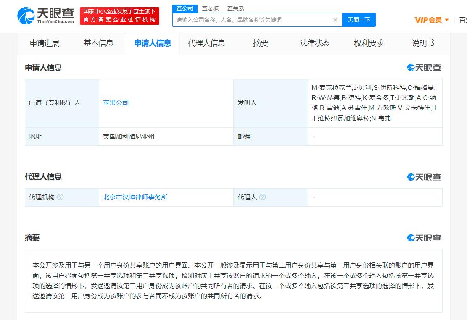Click the 天眼查 watermark logo in 摘要 section
The height and width of the screenshot is (320, 467).
(424, 238)
